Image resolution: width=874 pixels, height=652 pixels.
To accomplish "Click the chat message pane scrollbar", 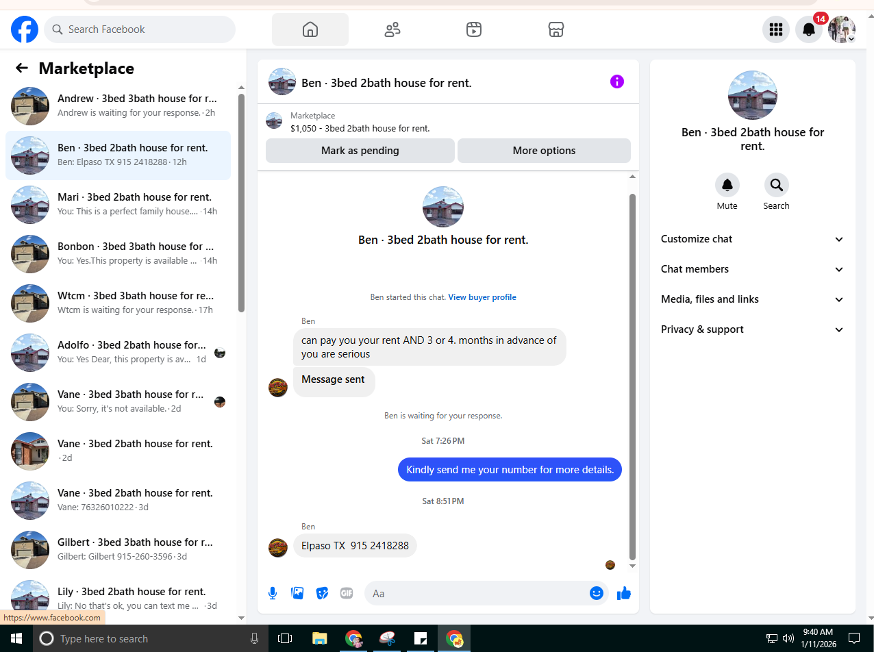I will pos(632,377).
